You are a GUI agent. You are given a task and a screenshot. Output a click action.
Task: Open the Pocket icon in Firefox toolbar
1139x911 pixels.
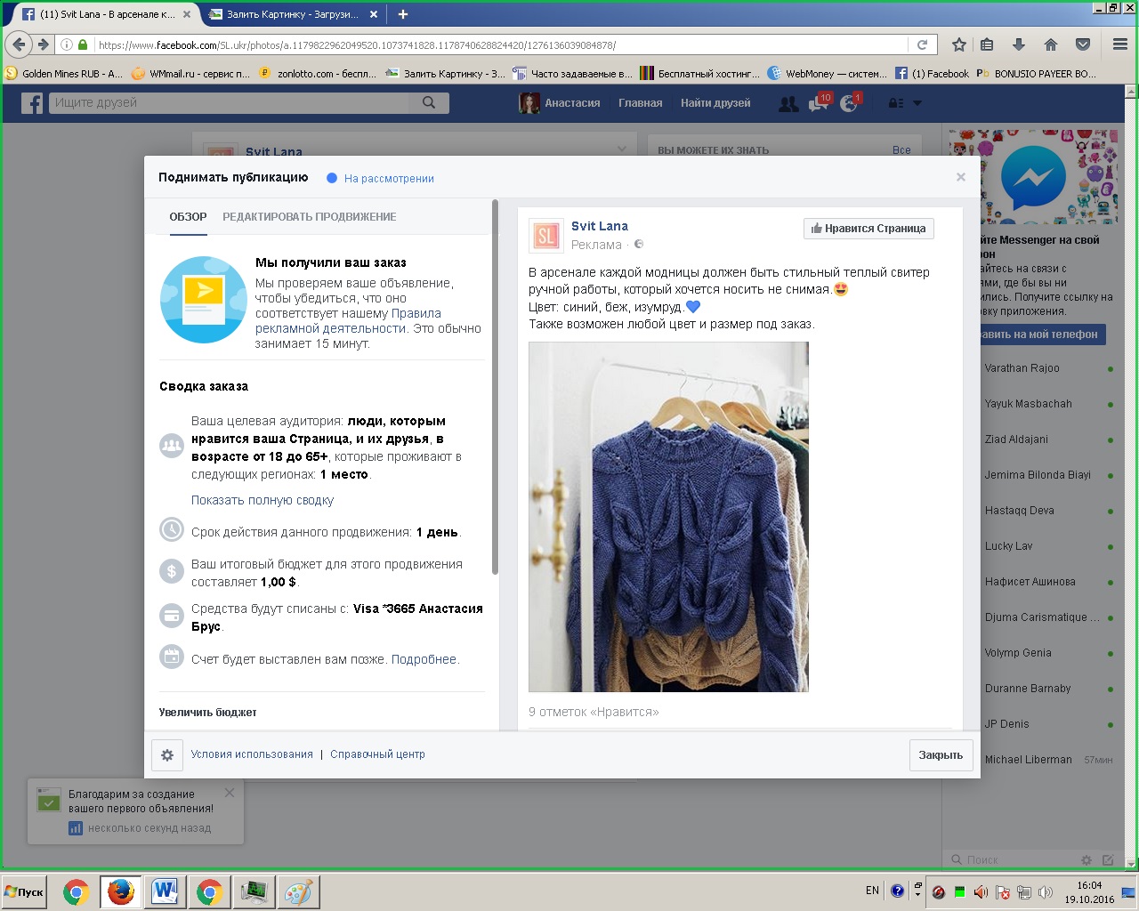pos(1083,44)
